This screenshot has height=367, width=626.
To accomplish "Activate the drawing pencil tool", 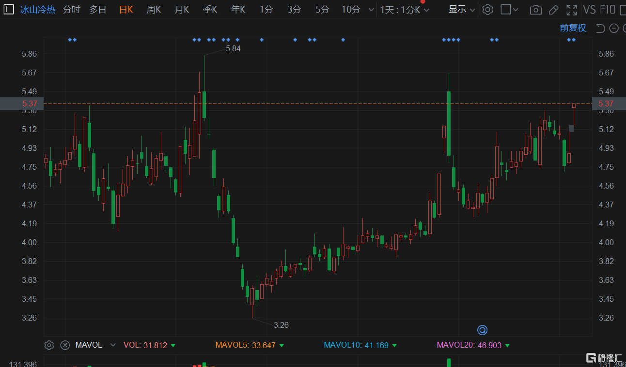I will (x=553, y=10).
